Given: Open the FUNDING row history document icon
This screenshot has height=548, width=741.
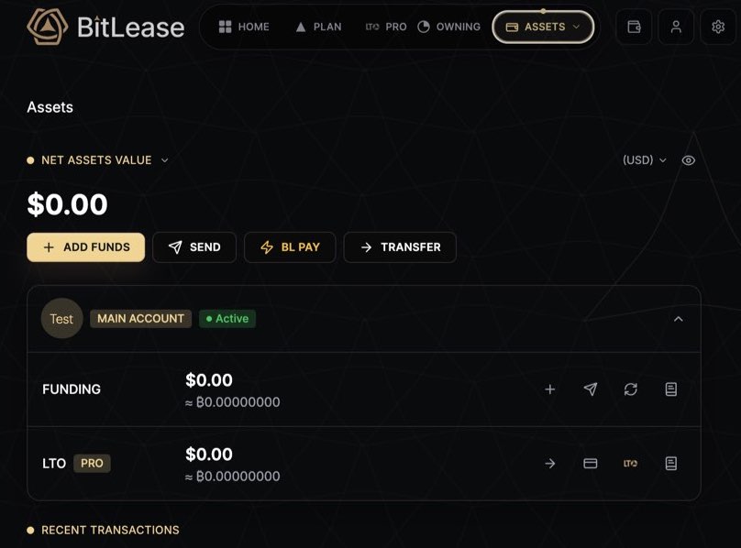Looking at the screenshot, I should [x=671, y=389].
